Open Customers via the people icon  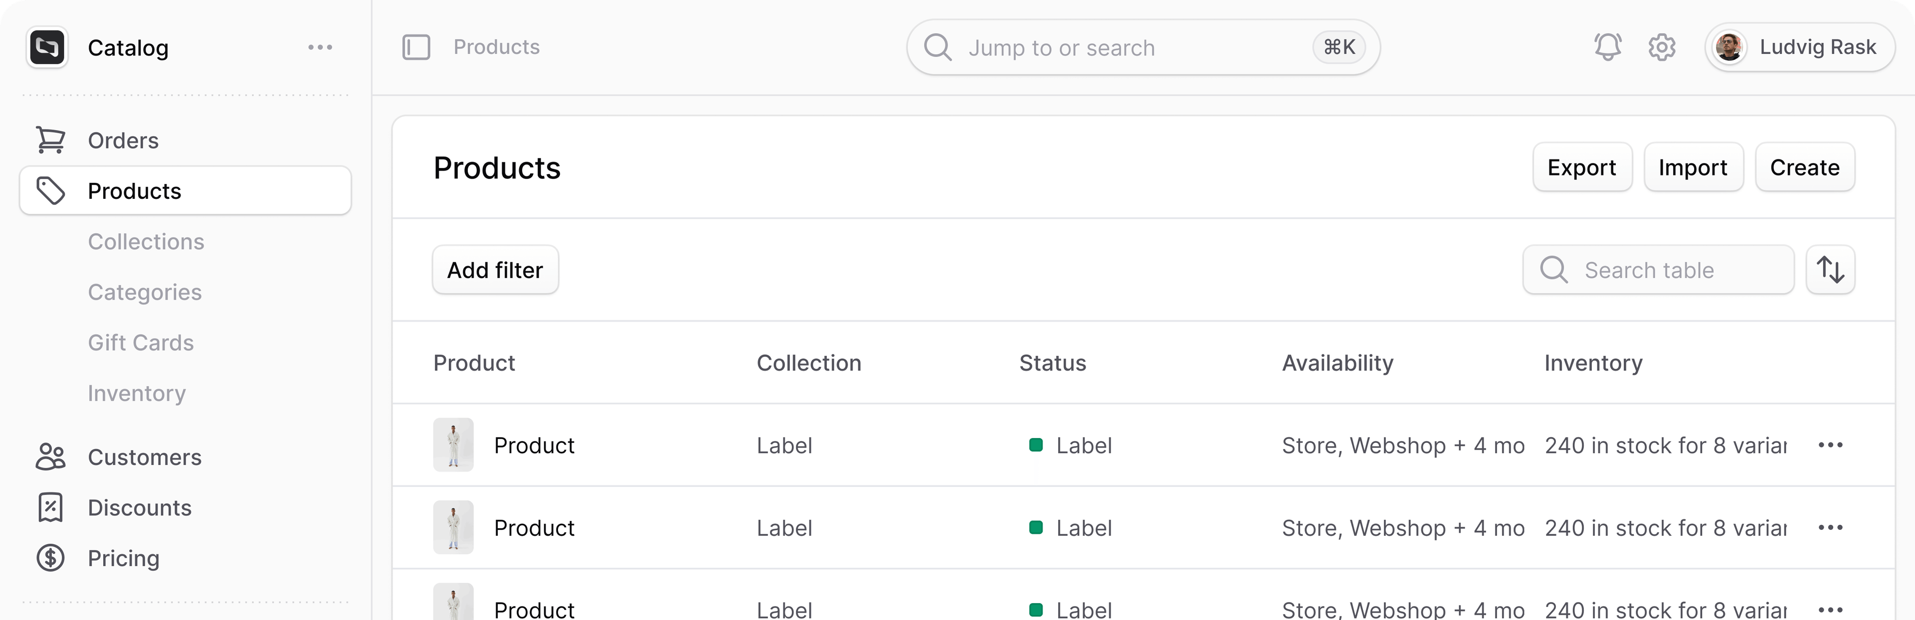50,458
